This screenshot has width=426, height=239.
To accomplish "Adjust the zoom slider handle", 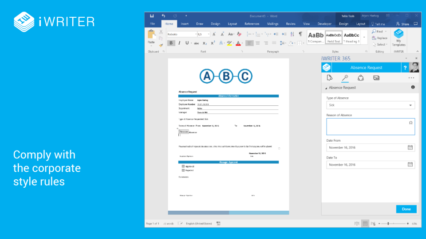I will click(388, 224).
